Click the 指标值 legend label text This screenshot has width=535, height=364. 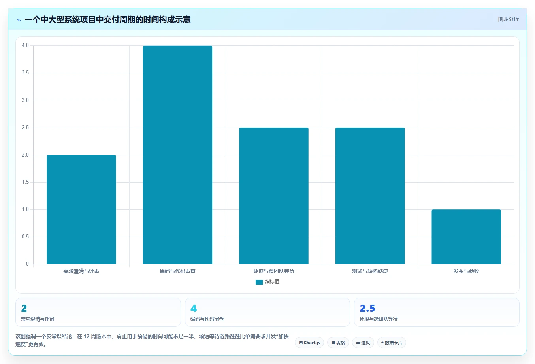coord(272,282)
